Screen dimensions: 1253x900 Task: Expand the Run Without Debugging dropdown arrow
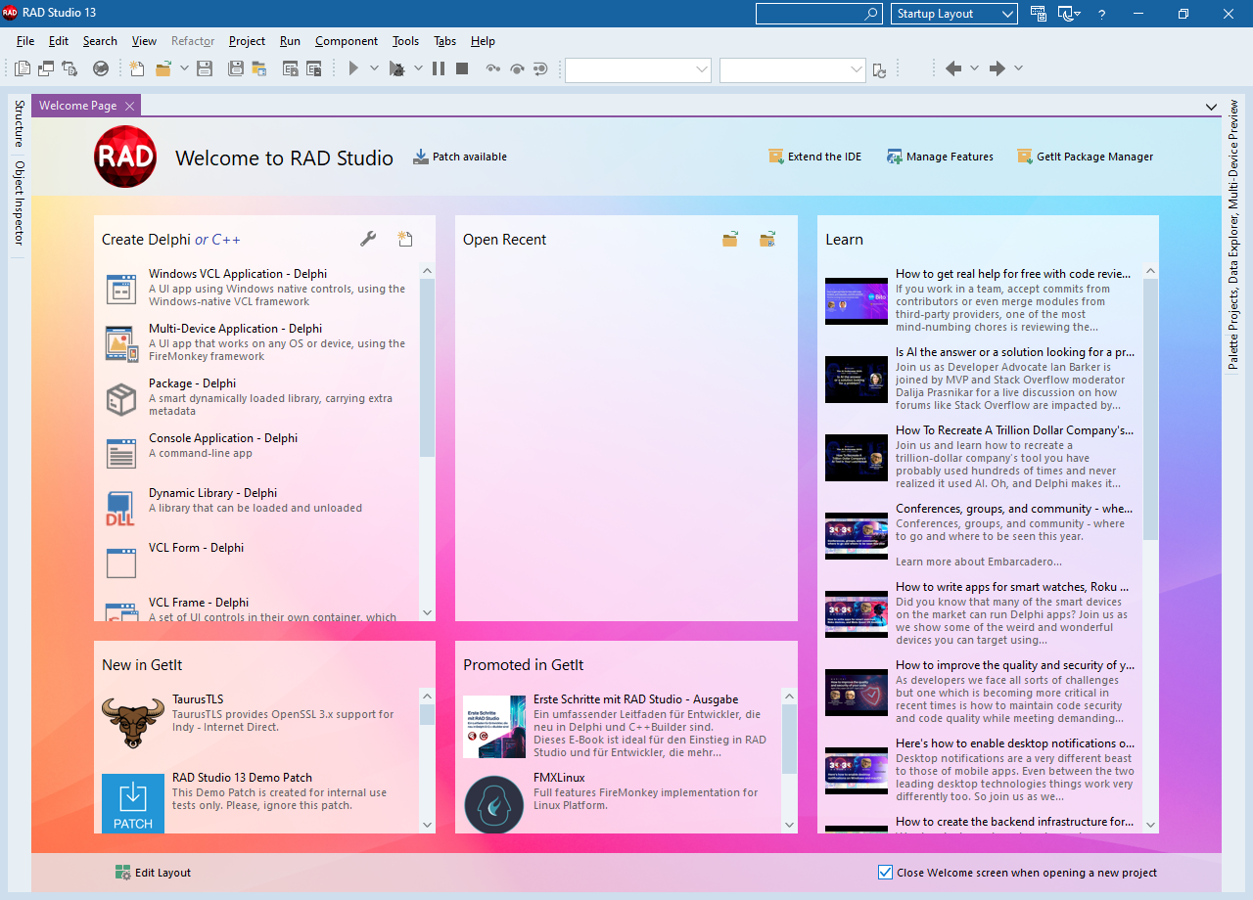click(374, 68)
